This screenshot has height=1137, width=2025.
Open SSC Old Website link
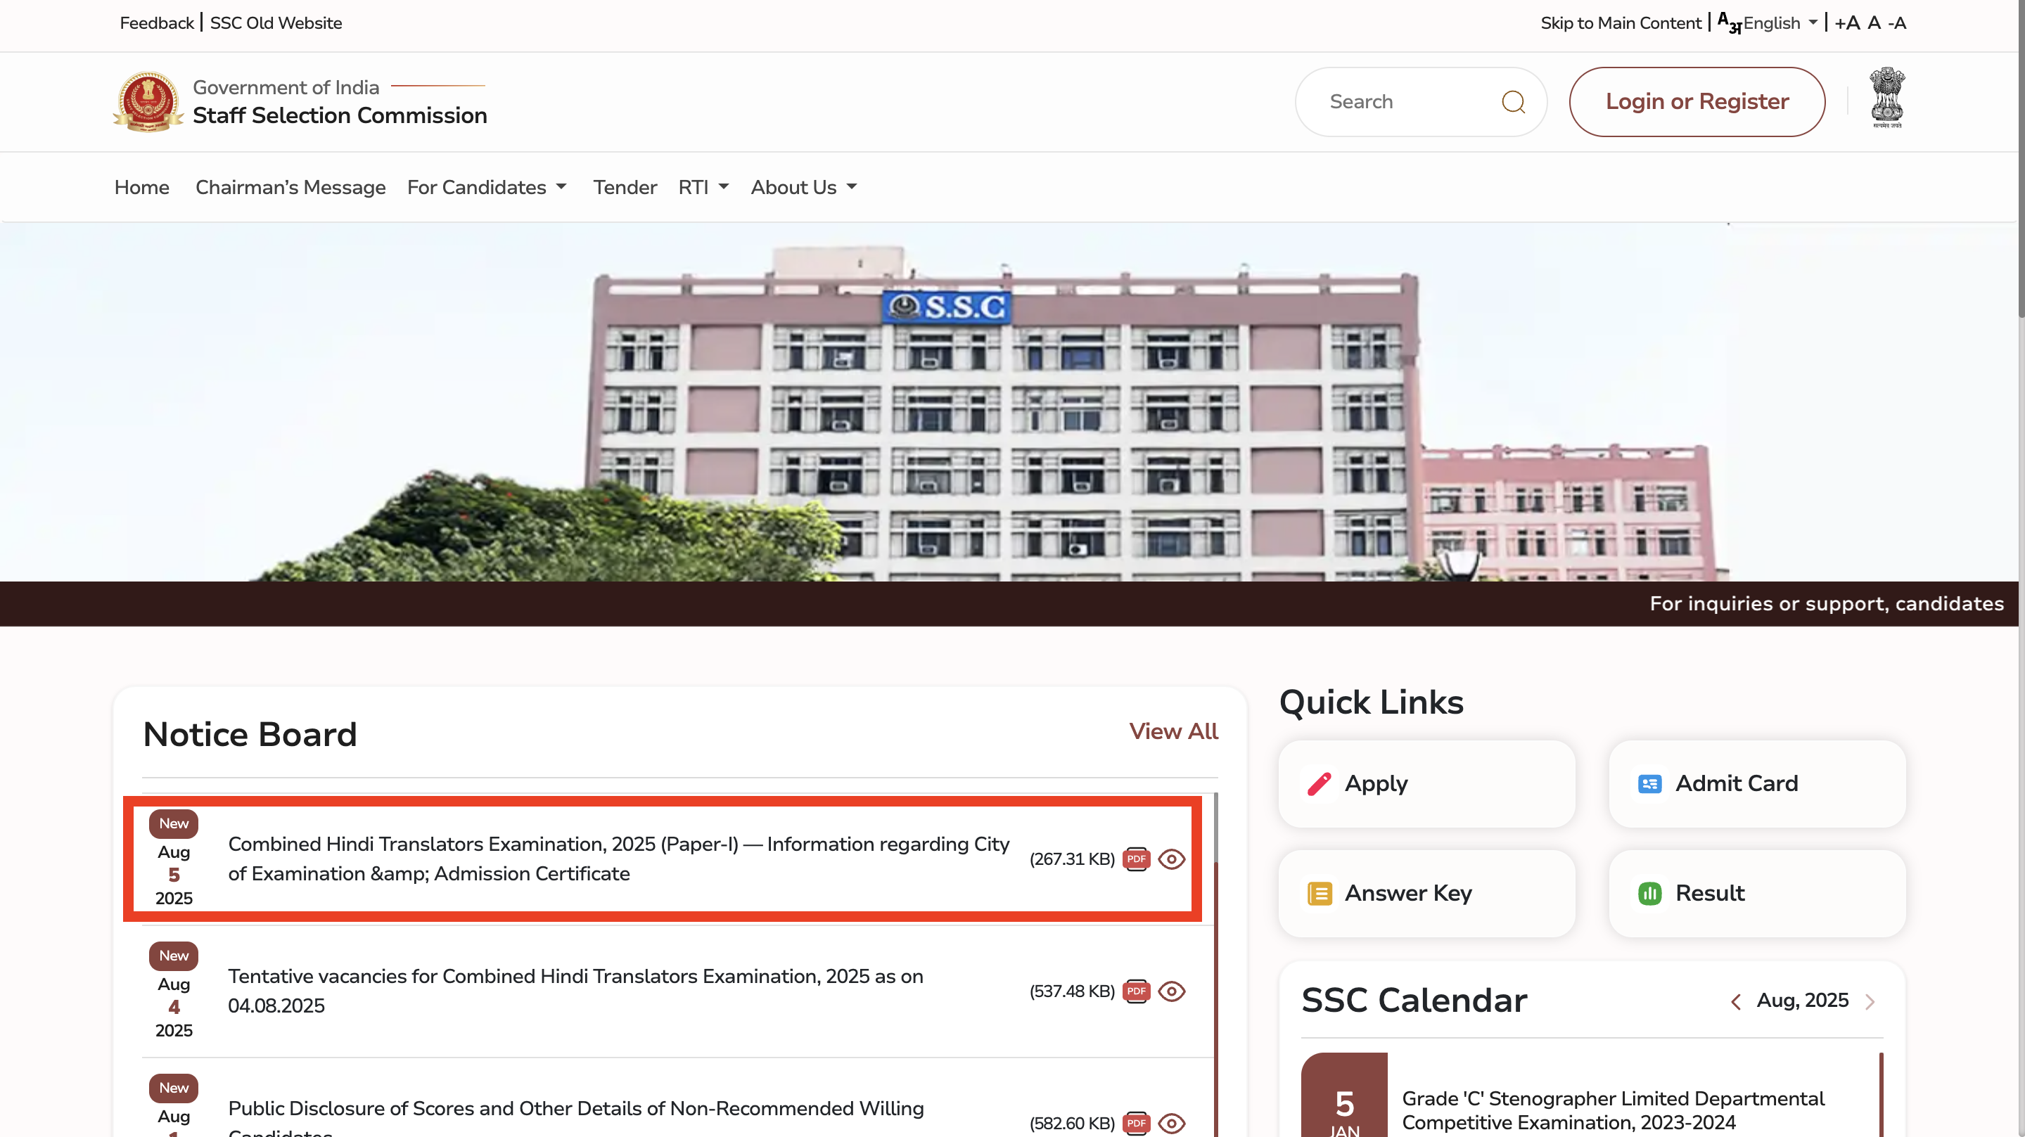(x=276, y=23)
